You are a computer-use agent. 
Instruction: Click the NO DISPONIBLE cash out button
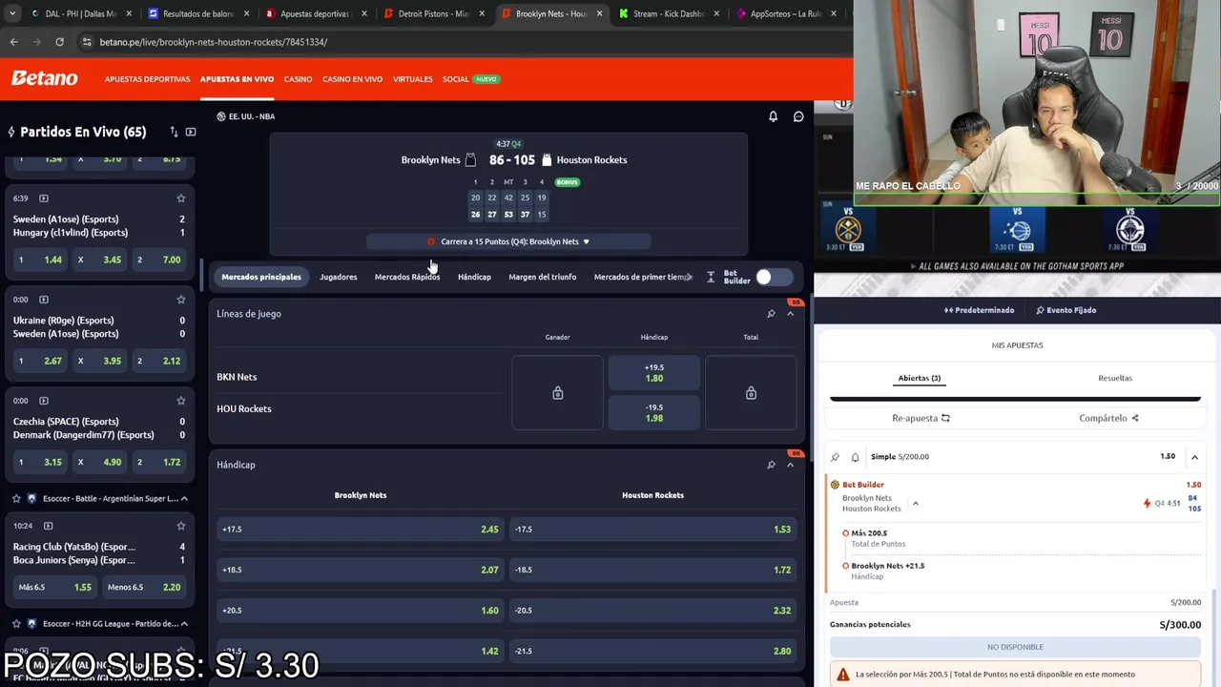point(1015,647)
